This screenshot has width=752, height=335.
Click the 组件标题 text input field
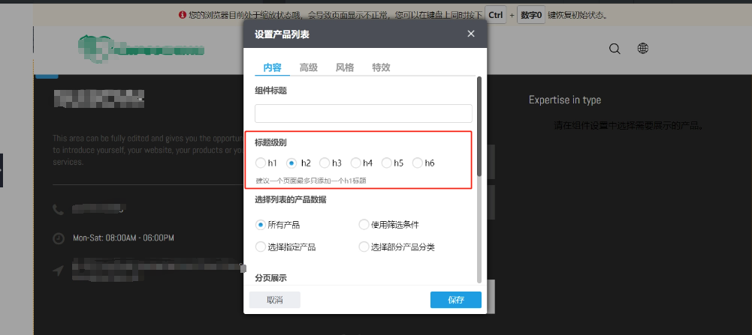[363, 113]
